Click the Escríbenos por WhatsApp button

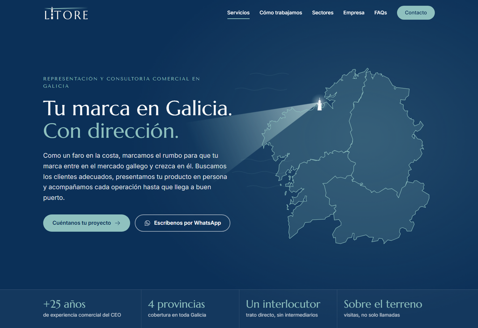click(x=183, y=223)
